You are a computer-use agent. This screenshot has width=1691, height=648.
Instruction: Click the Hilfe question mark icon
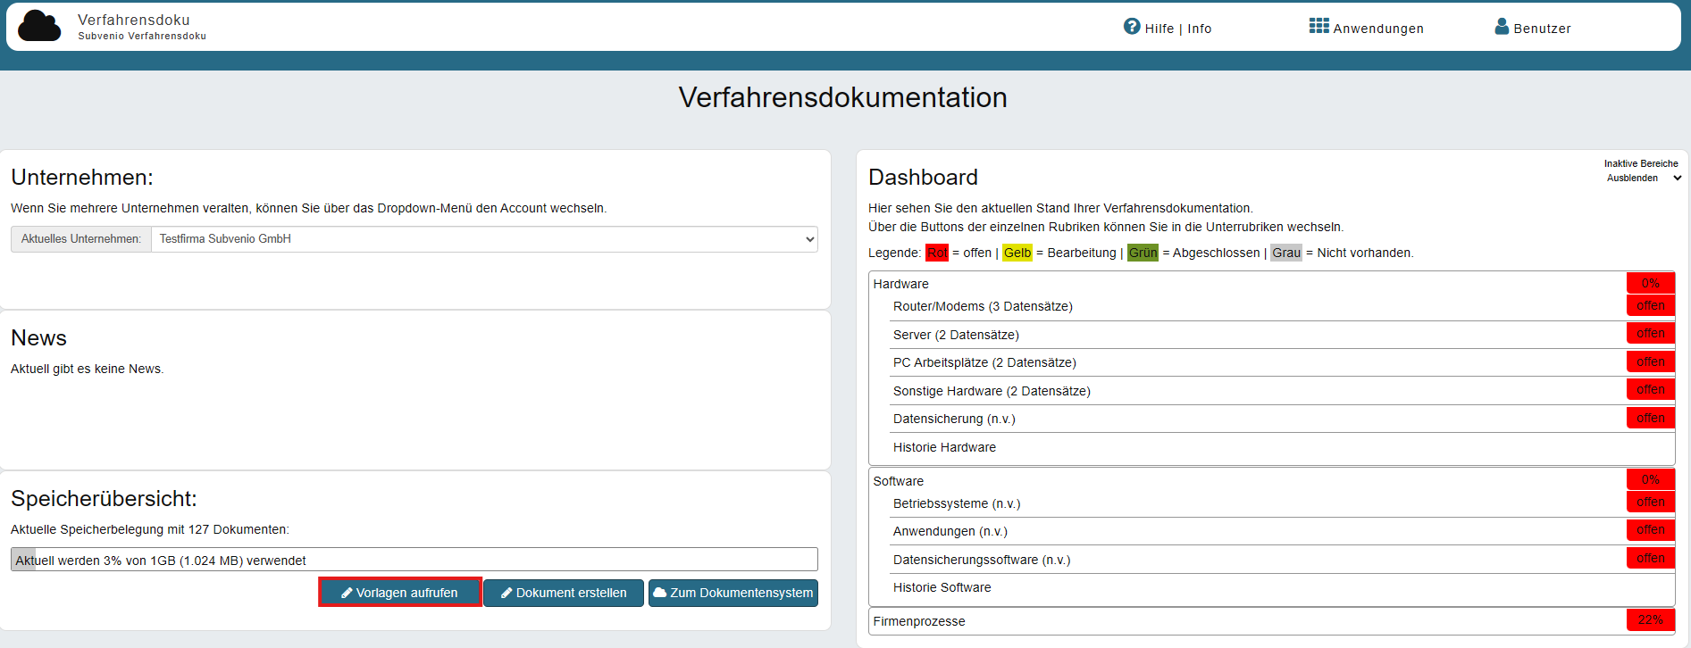click(x=1132, y=27)
